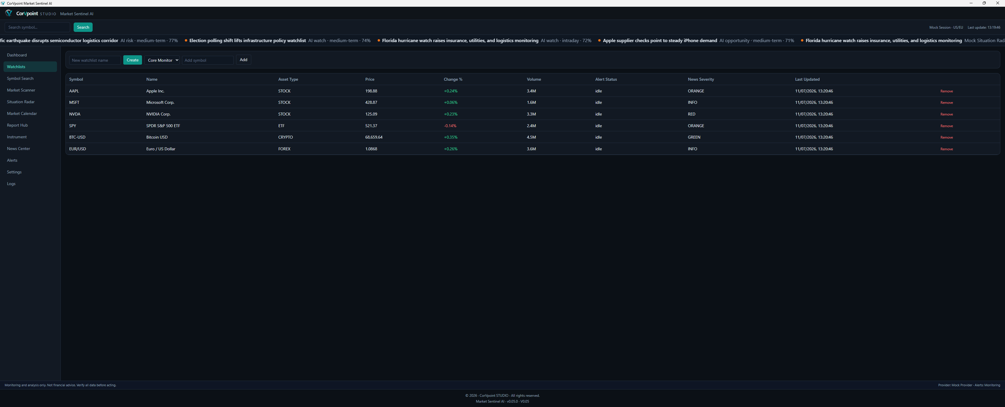The height and width of the screenshot is (407, 1005).
Task: Click the Asset Type column header
Action: (x=288, y=79)
